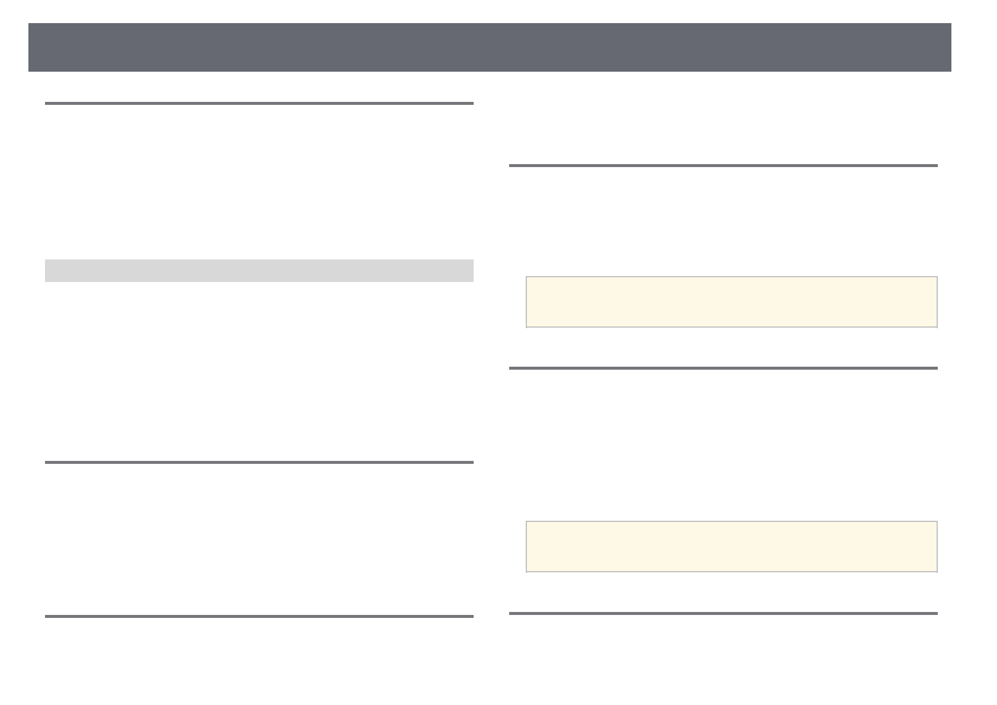Click the last divider line in left column
Image resolution: width=997 pixels, height=705 pixels.
[x=259, y=617]
